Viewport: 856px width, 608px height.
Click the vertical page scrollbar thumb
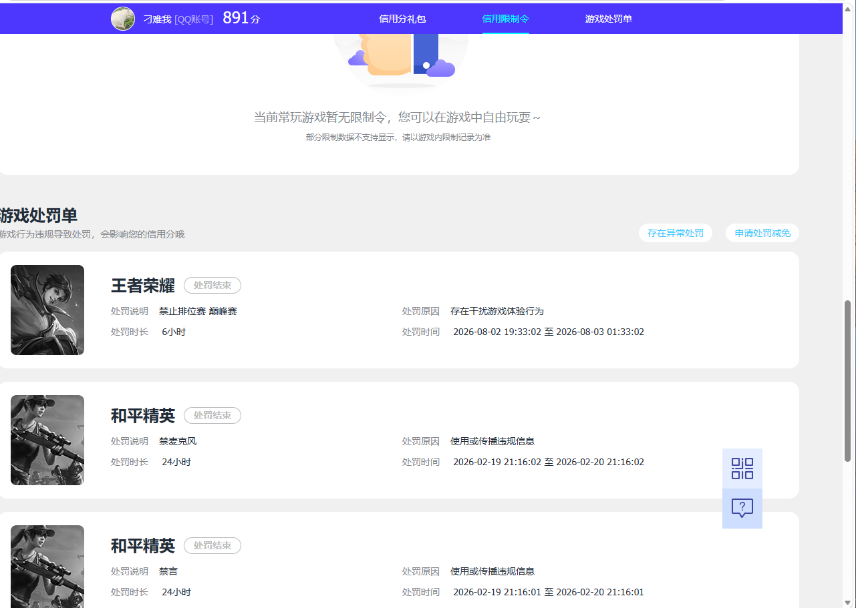coord(848,380)
